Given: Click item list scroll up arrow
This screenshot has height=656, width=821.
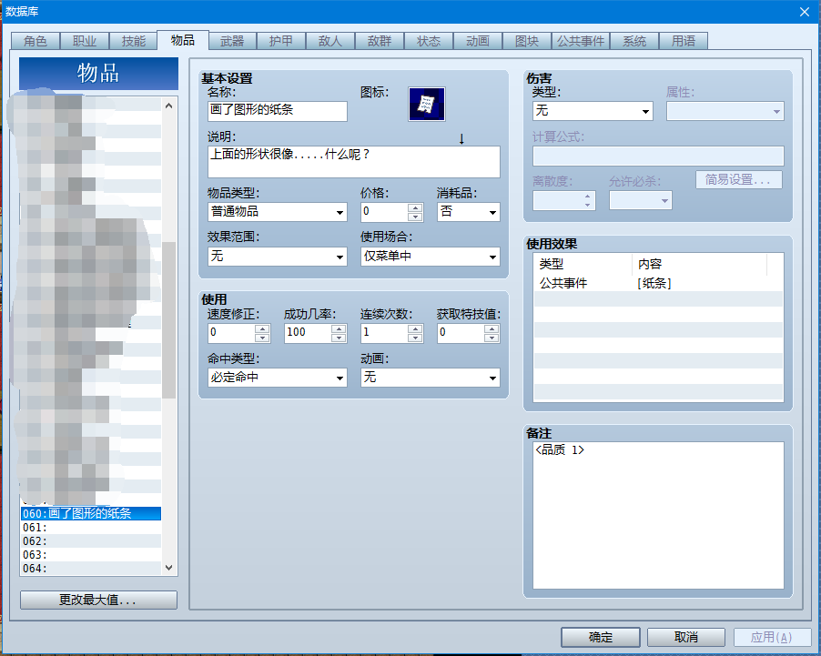Looking at the screenshot, I should (168, 106).
